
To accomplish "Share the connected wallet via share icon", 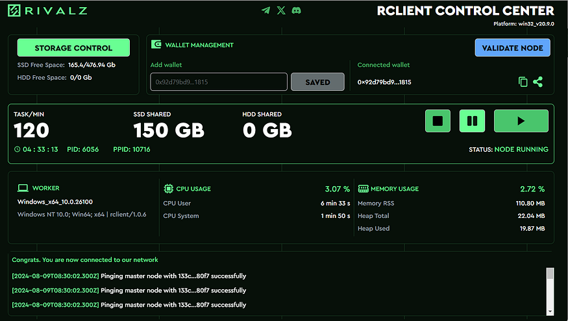I will (538, 82).
